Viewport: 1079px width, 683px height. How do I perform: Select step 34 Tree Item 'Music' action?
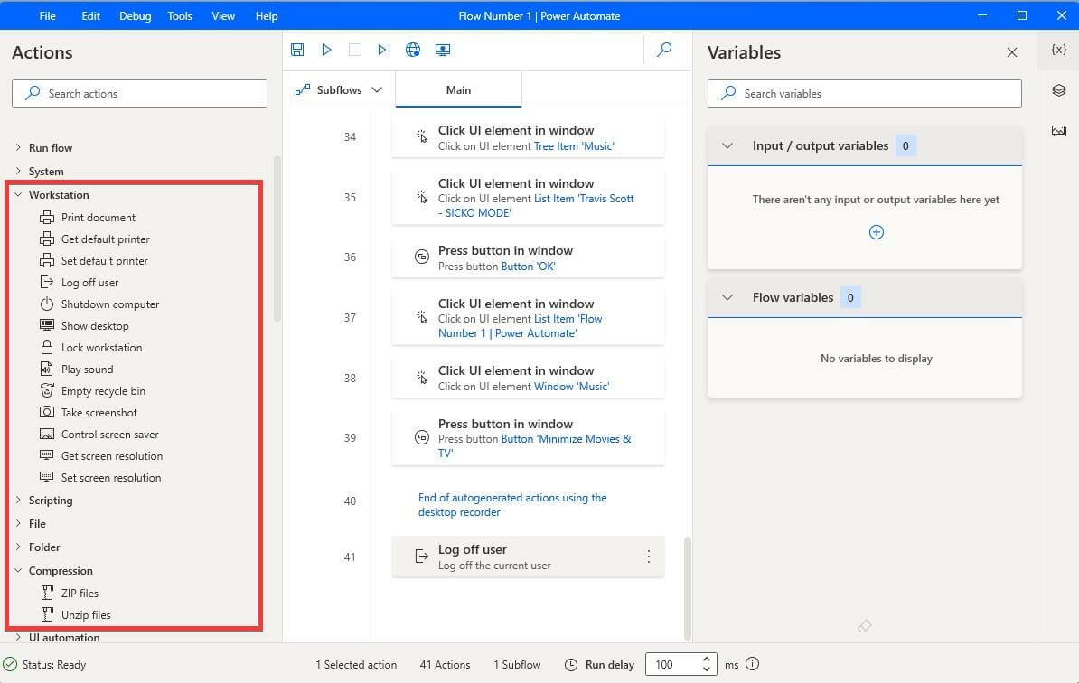click(x=528, y=137)
